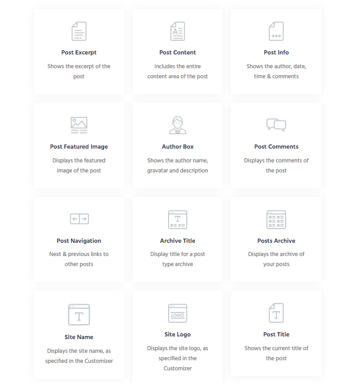Click the Post Excerpt document icon

coord(79,31)
